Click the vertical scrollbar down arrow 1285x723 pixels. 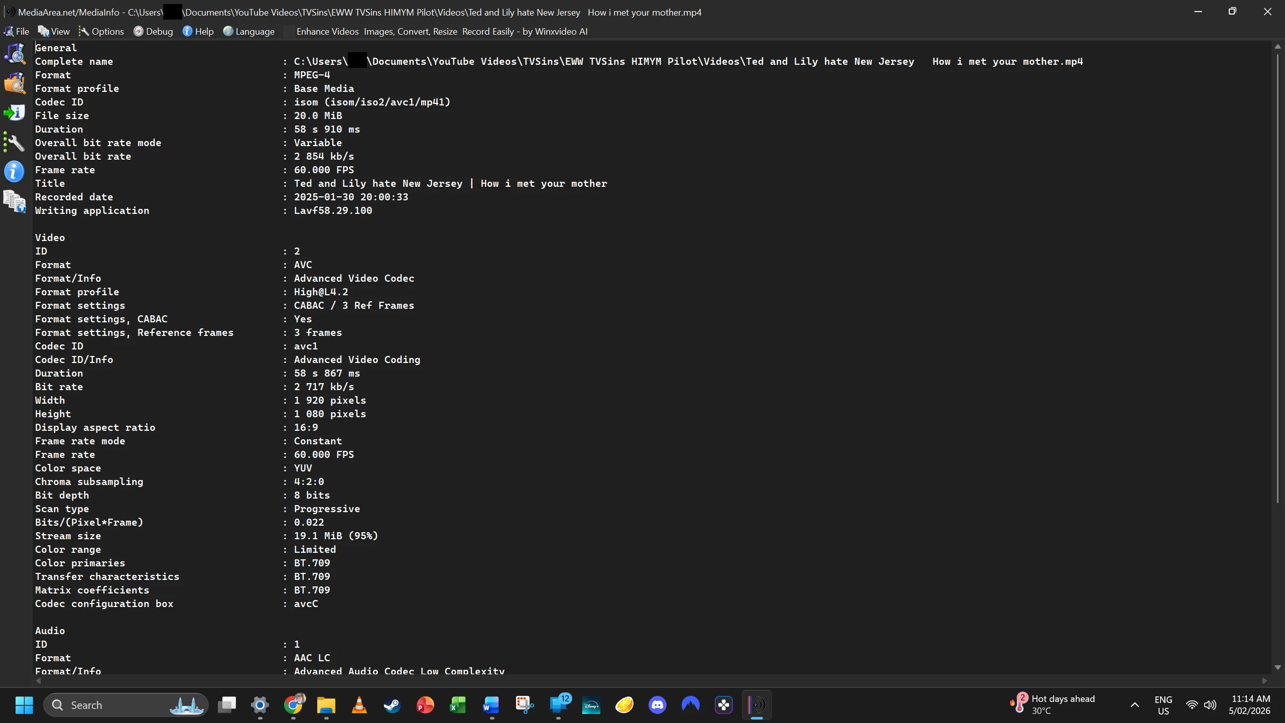1277,667
